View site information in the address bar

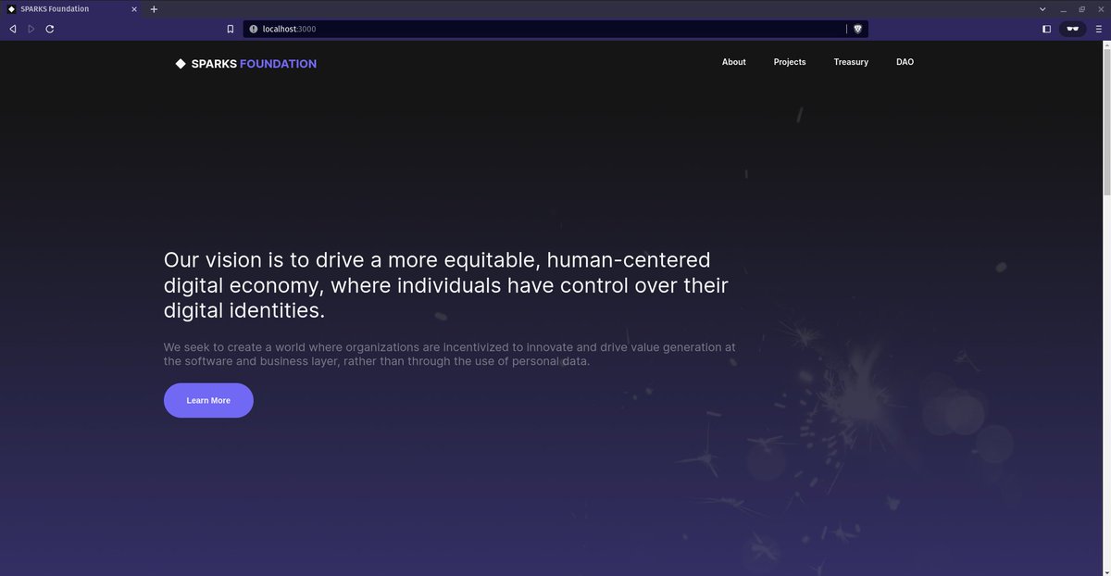pos(253,29)
